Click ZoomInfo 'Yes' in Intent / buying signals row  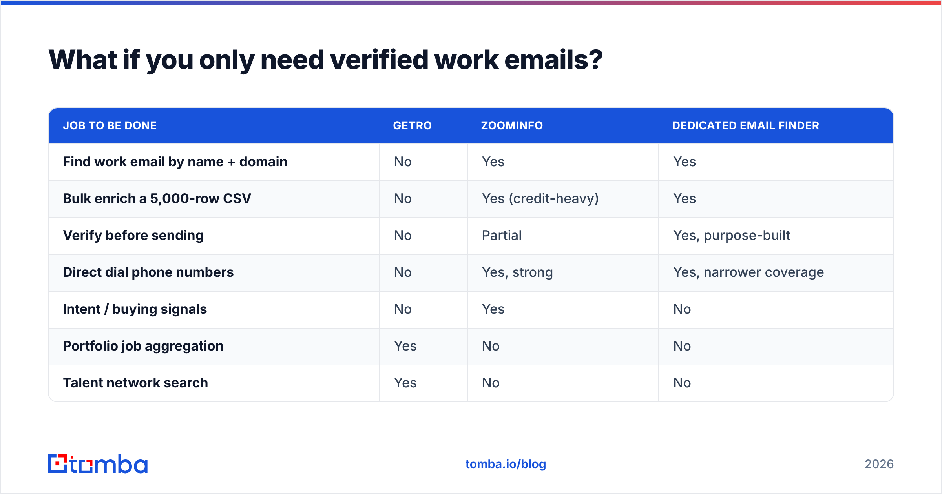point(493,309)
